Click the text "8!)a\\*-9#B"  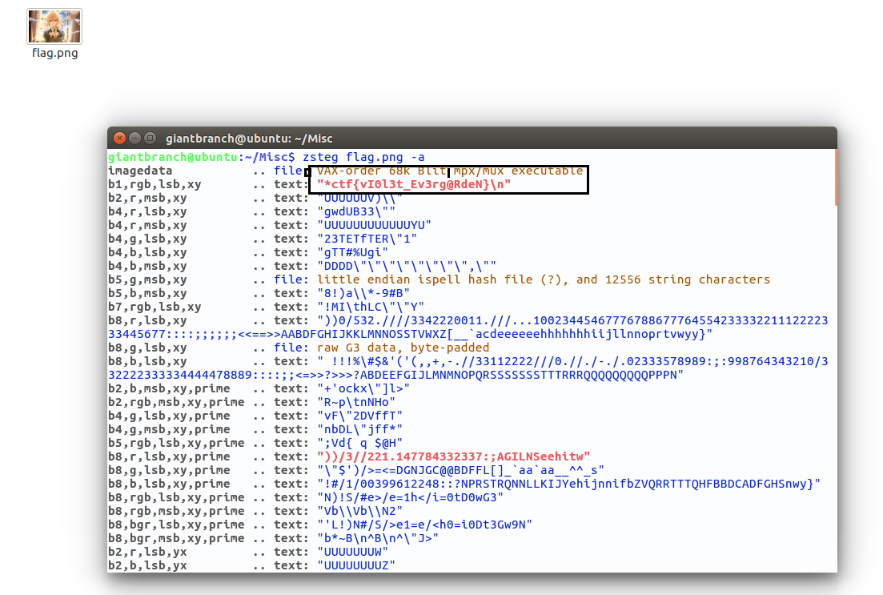(x=363, y=294)
